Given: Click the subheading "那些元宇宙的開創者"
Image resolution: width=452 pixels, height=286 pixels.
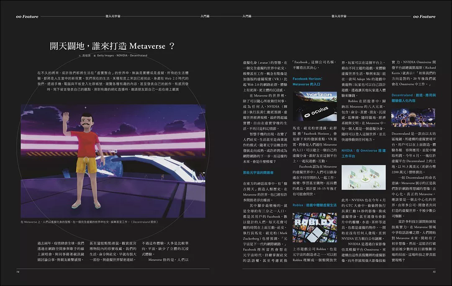Looking at the screenshot, I should coord(258,173).
